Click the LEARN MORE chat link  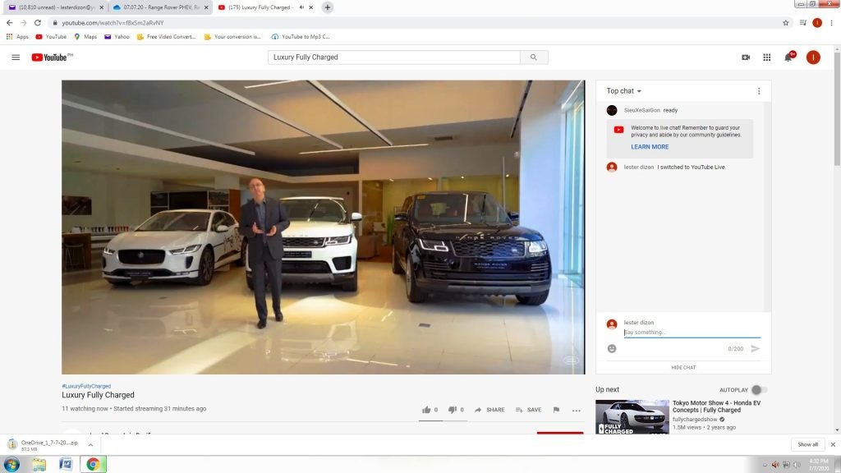point(650,147)
